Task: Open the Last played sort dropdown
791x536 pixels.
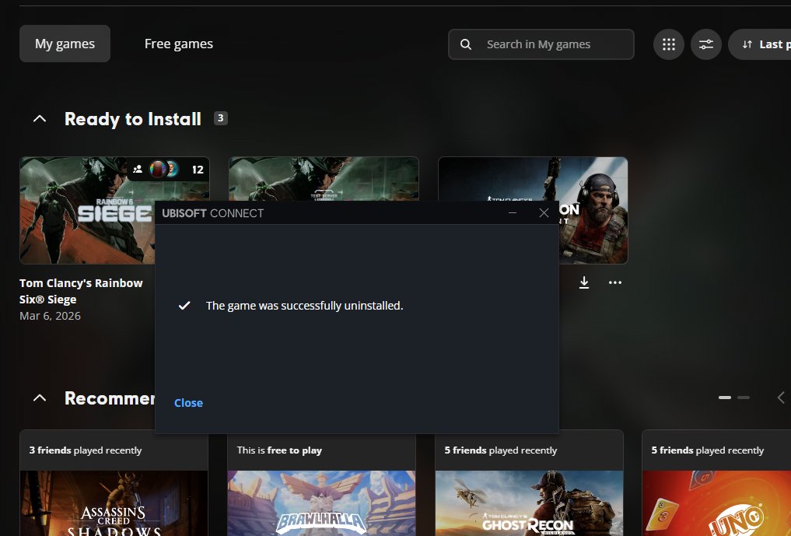Action: [x=761, y=44]
